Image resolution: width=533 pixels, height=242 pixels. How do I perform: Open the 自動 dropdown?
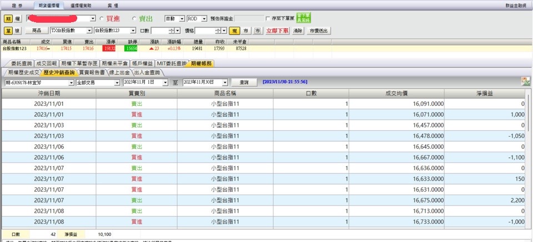(x=182, y=18)
